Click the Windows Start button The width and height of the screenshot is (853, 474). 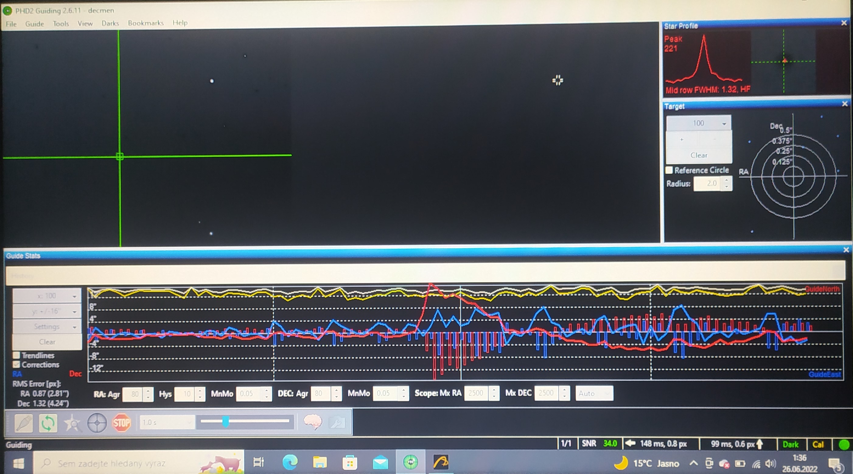pyautogui.click(x=19, y=463)
